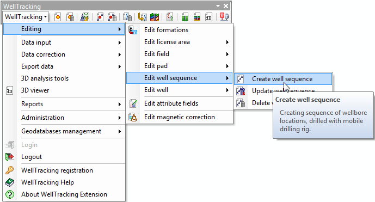Click the red pin with database toolbar icon
The image size is (375, 202).
pos(224,17)
